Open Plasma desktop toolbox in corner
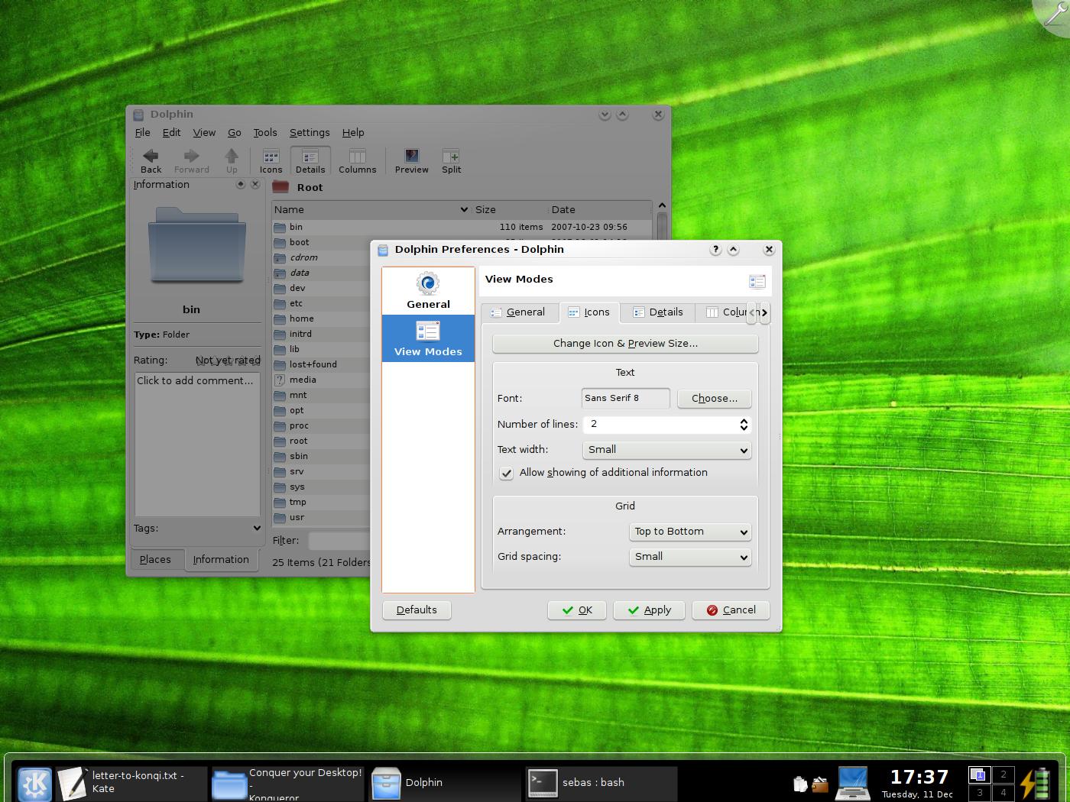This screenshot has height=802, width=1070. tap(1055, 14)
